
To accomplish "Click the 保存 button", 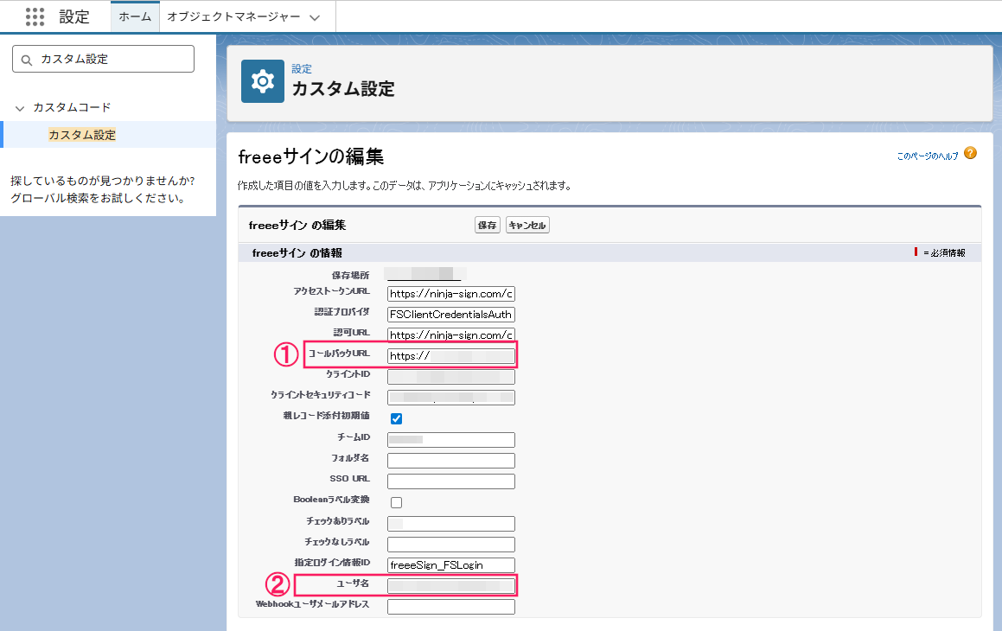I will [x=487, y=225].
